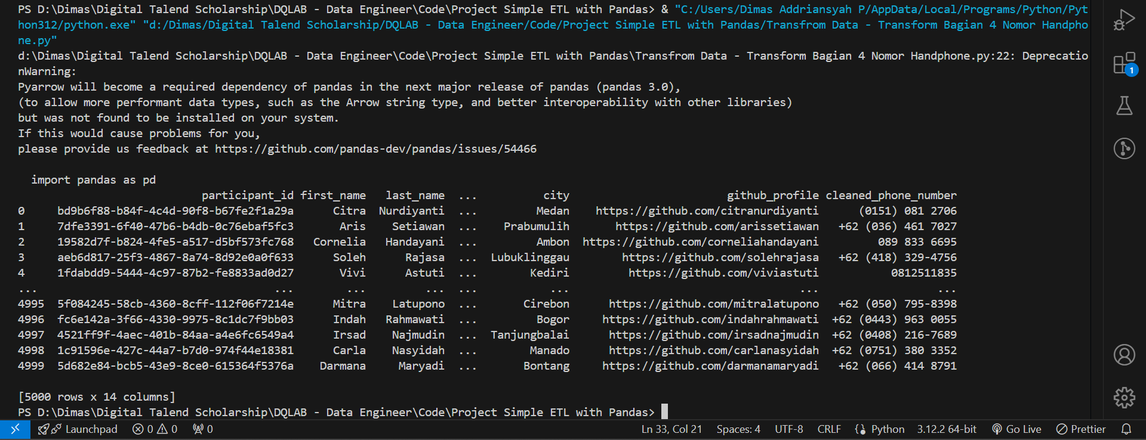
Task: Open the pandas GitHub issues 54466 link
Action: [375, 149]
